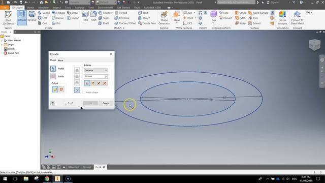
Task: Select Solid output in Extrude dialog
Action: [x=55, y=89]
